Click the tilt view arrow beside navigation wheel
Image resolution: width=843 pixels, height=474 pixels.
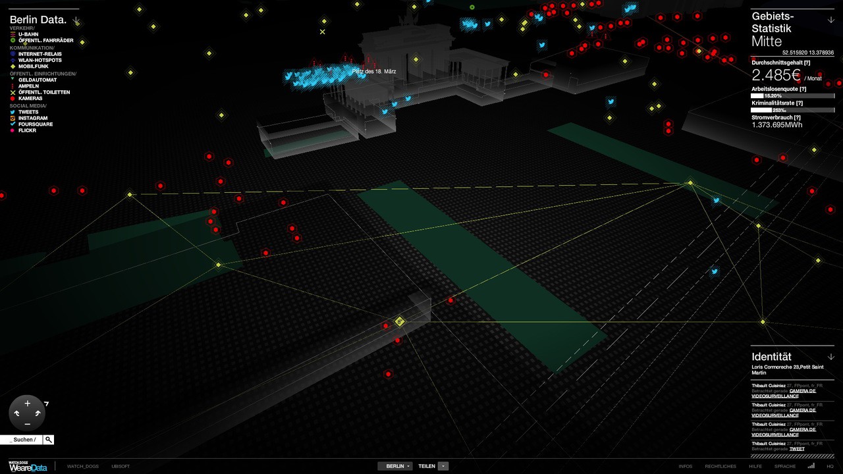pyautogui.click(x=46, y=404)
